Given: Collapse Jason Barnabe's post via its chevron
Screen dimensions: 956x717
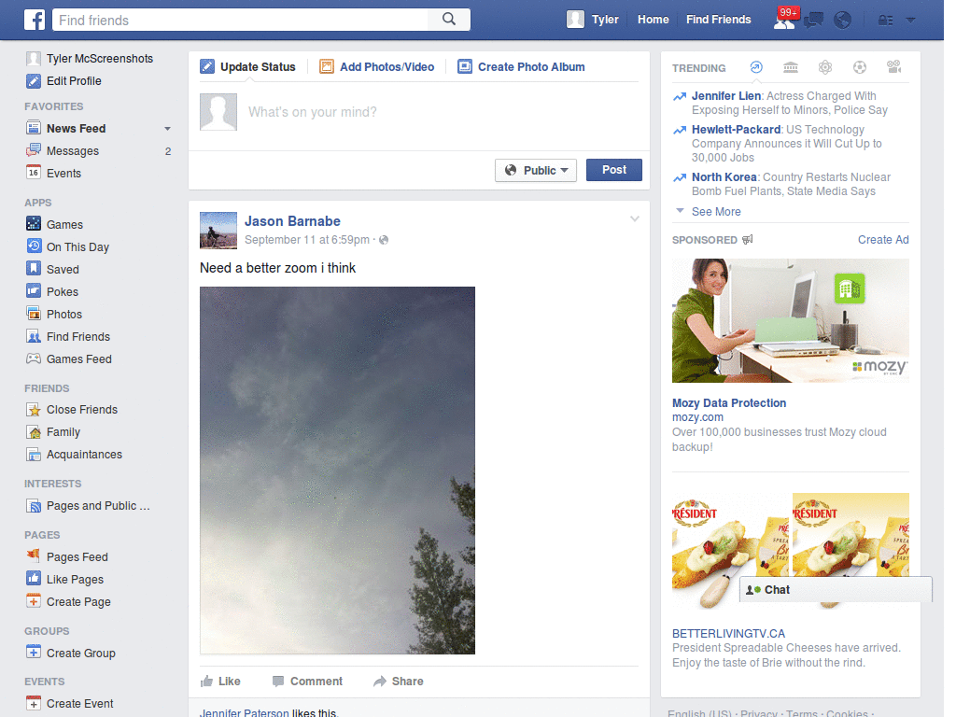Looking at the screenshot, I should (x=635, y=218).
